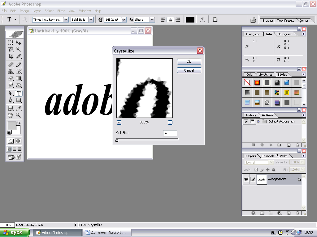Select right align text
This screenshot has height=237, width=317.
pos(178,19)
